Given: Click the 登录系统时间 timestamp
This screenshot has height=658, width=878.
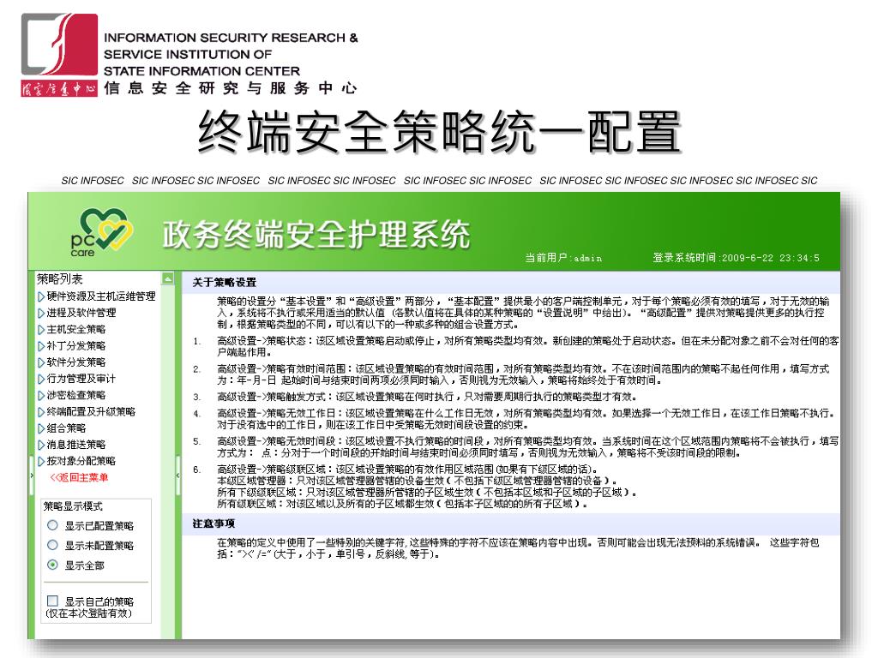Looking at the screenshot, I should pos(736,258).
